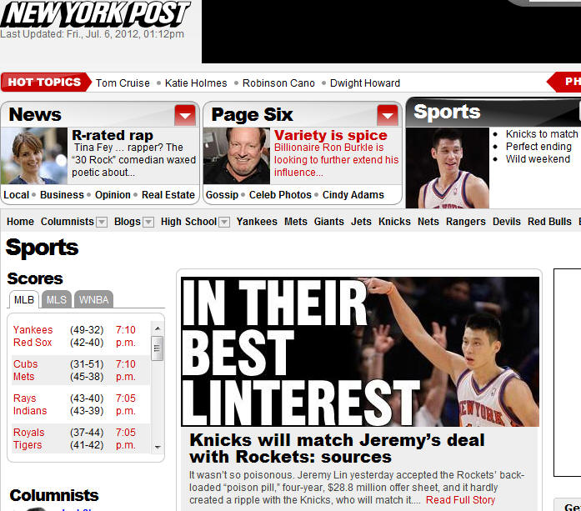Go to Mets team page

296,222
